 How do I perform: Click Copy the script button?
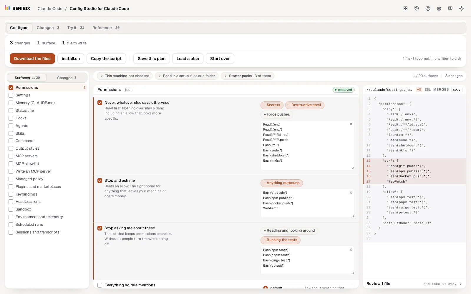click(106, 59)
